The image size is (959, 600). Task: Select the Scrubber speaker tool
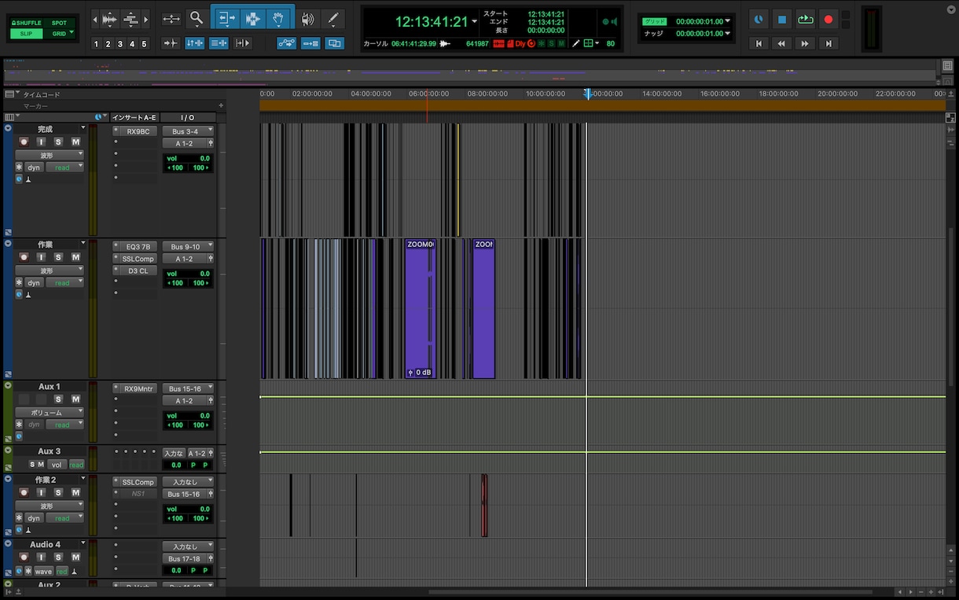tap(308, 19)
